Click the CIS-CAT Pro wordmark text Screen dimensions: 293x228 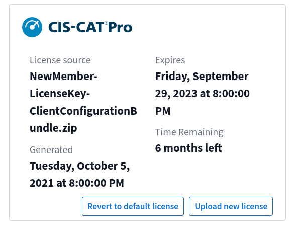(90, 27)
